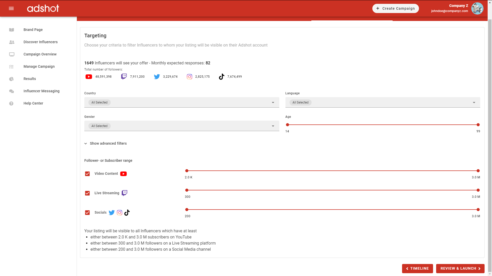The height and width of the screenshot is (276, 492).
Task: Click the adshot logo
Action: point(43,8)
